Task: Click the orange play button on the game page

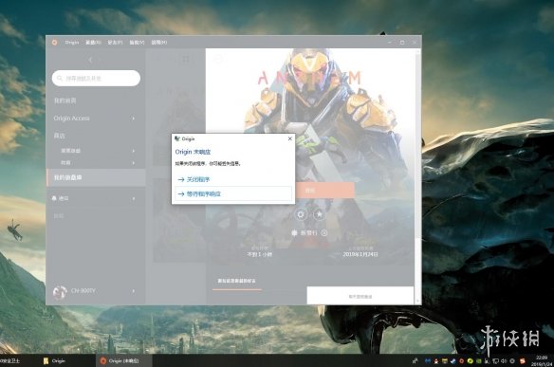Action: (324, 191)
